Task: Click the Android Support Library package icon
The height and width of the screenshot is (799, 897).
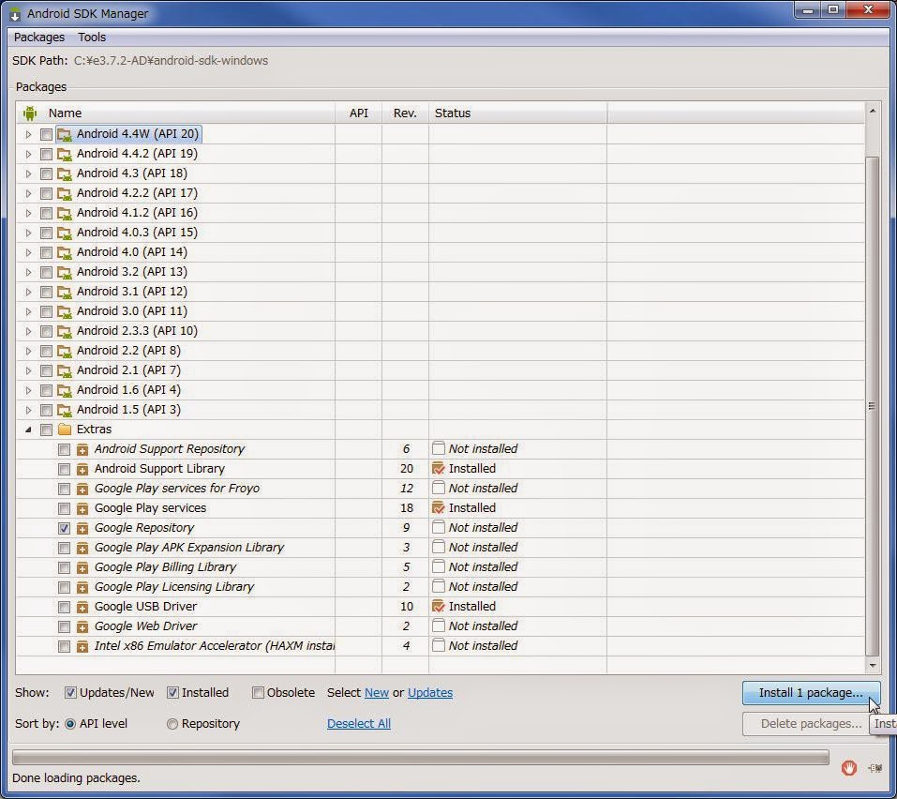Action: (82, 469)
